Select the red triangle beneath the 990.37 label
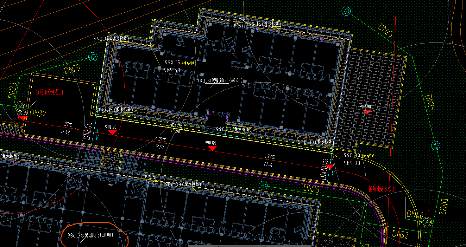This screenshot has height=247, width=466. click(x=23, y=118)
